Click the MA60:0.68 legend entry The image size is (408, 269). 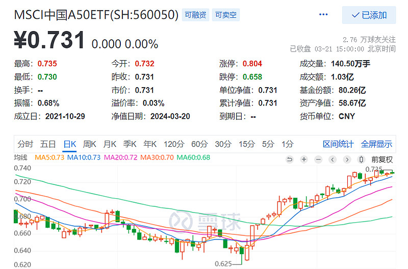pyautogui.click(x=193, y=157)
